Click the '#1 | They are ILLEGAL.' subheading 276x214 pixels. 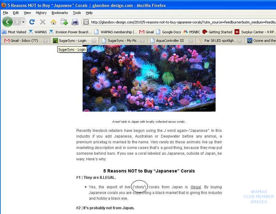tap(96, 177)
